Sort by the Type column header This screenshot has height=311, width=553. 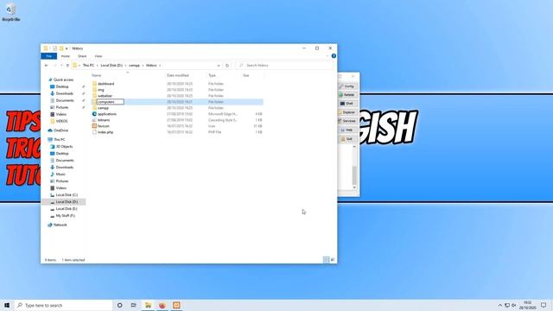(x=224, y=75)
